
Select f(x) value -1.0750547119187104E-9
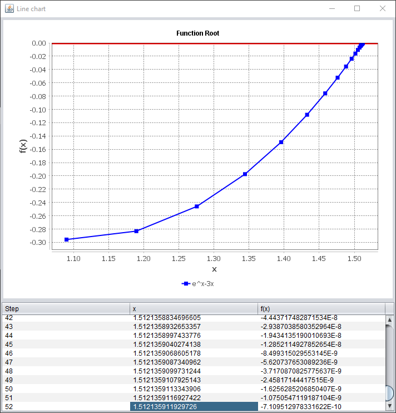321,397
